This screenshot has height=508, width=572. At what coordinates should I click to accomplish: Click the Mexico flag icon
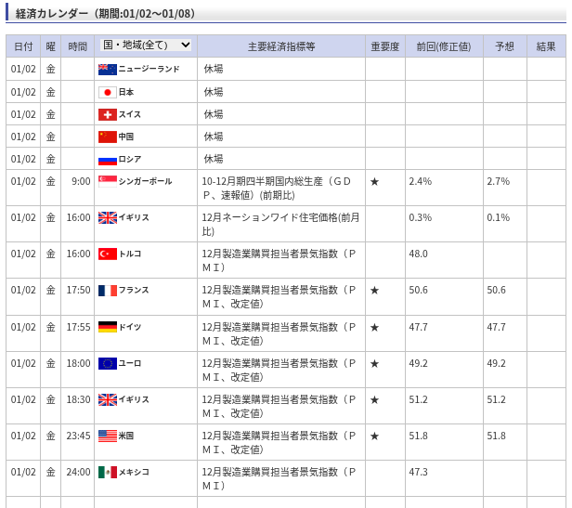(108, 472)
